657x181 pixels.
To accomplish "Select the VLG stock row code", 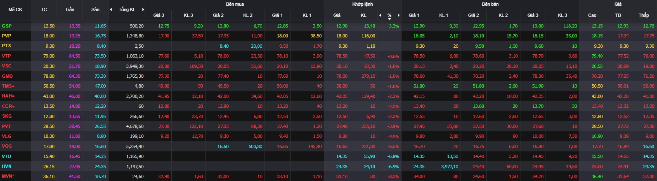I will [x=7, y=136].
